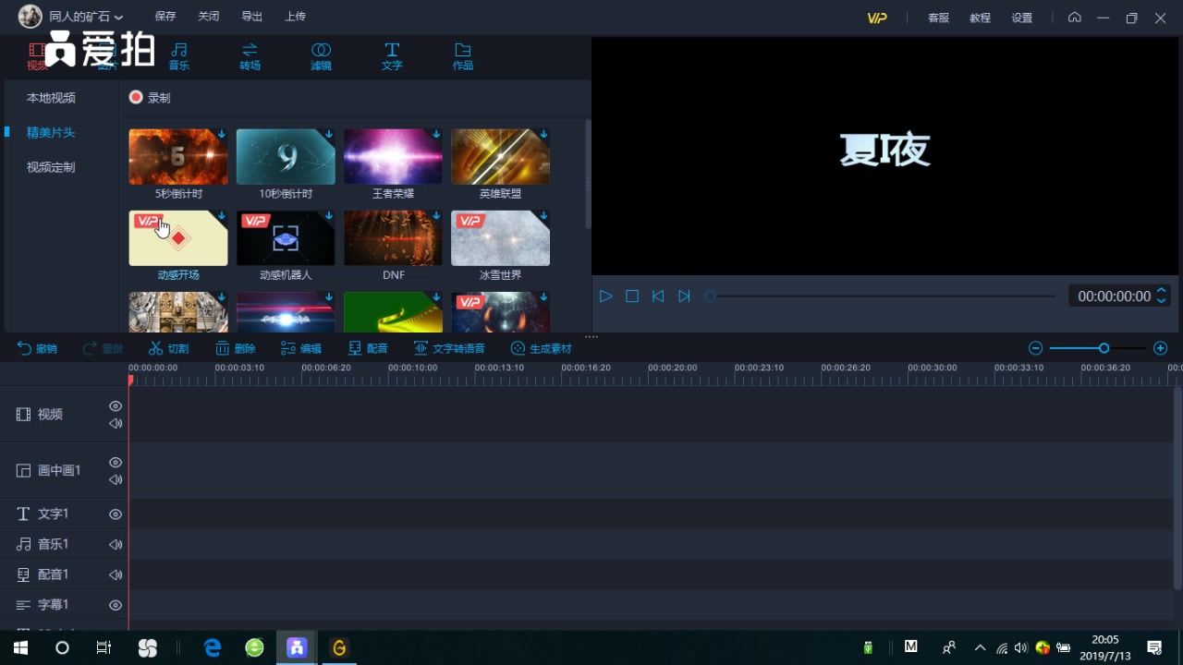Collapse the media panel via the dots handle
Viewport: 1183px width, 665px height.
click(591, 336)
